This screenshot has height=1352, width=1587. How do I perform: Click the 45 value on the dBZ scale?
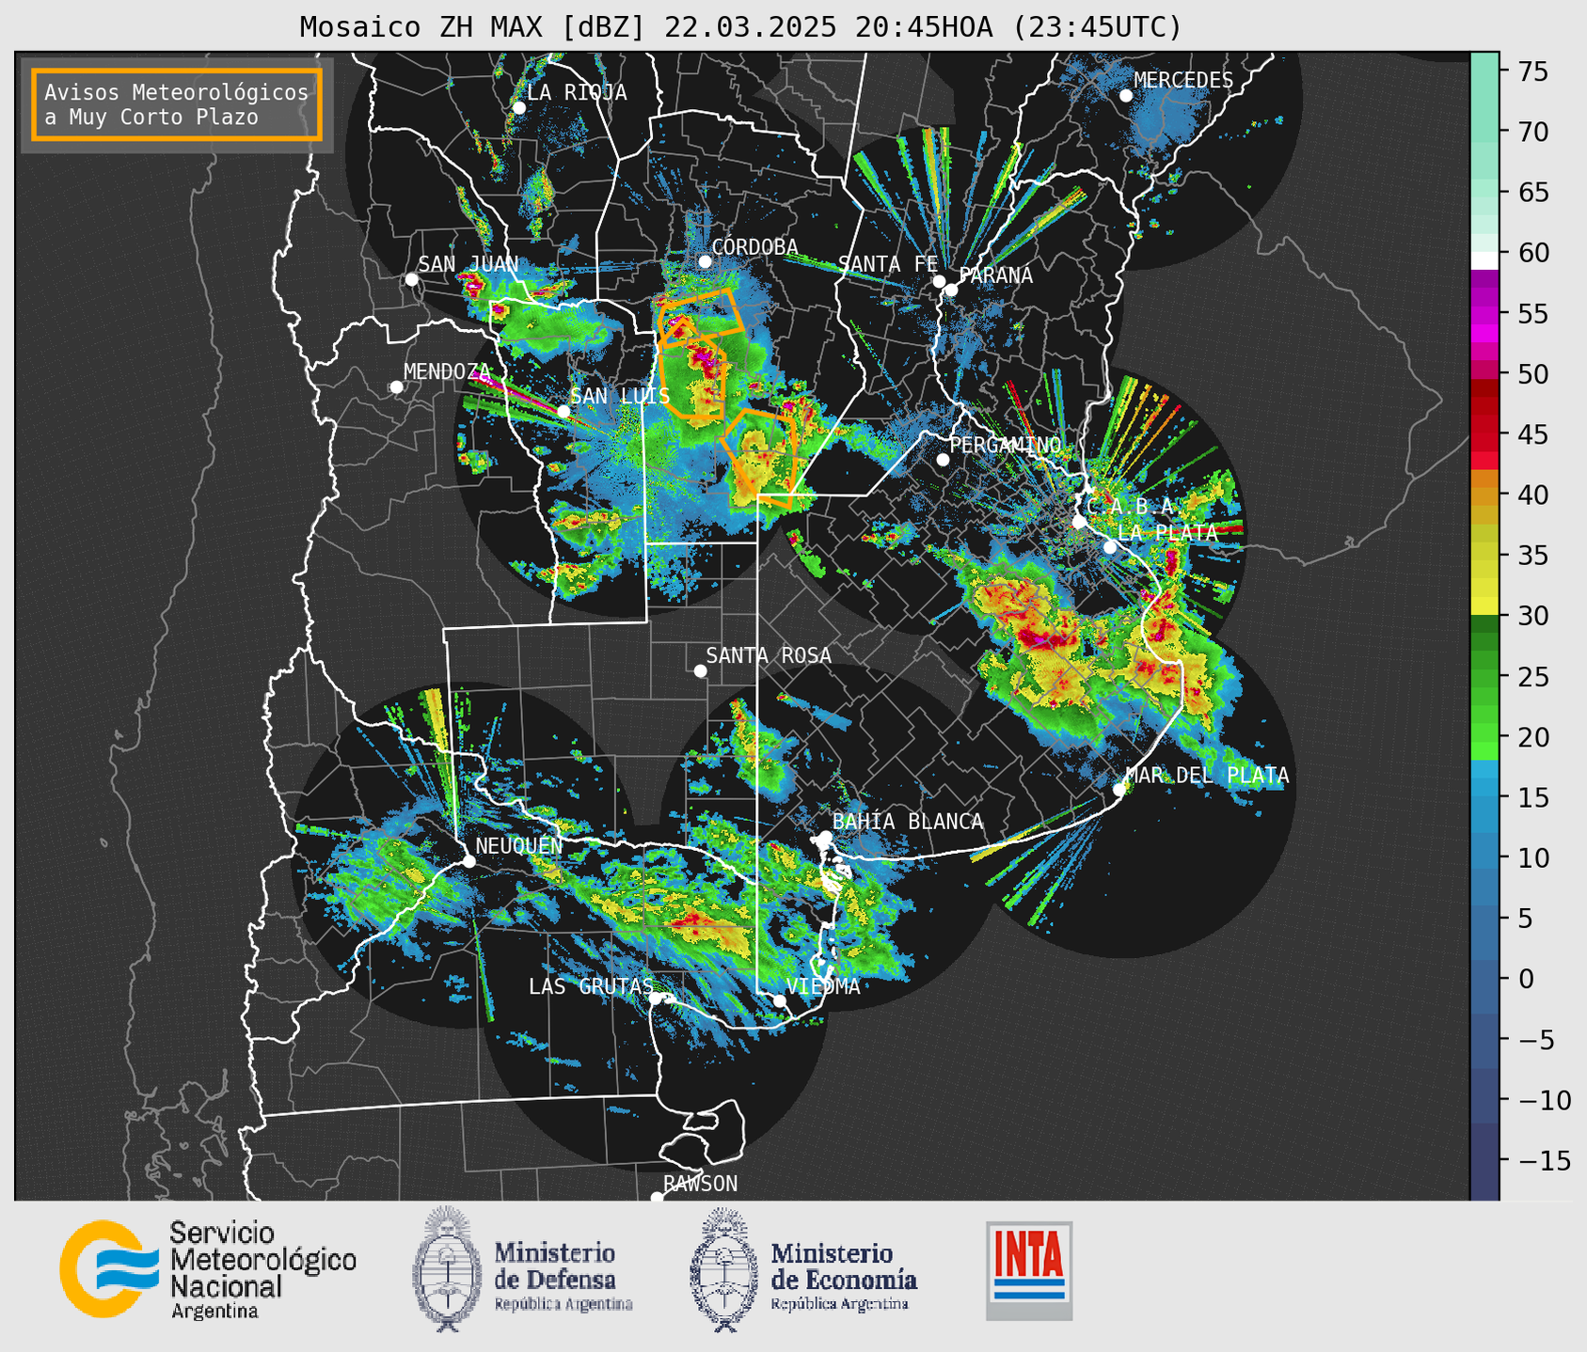[x=1533, y=434]
